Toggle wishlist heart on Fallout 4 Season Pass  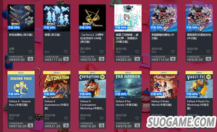[x=30, y=118]
